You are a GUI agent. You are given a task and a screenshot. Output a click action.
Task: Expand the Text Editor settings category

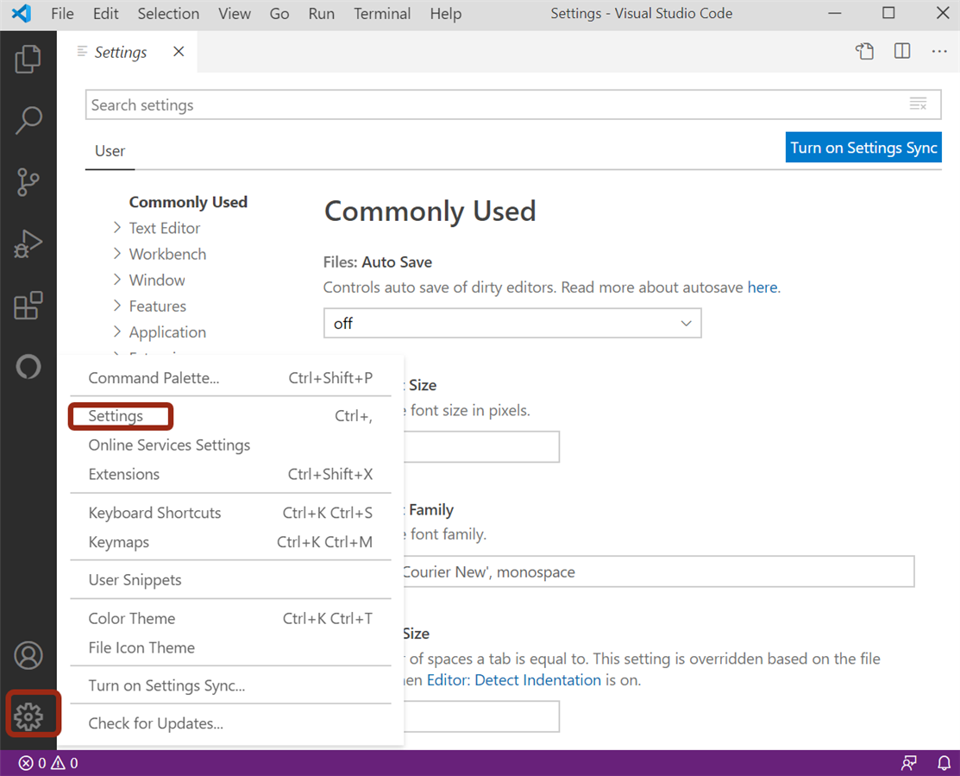point(164,229)
